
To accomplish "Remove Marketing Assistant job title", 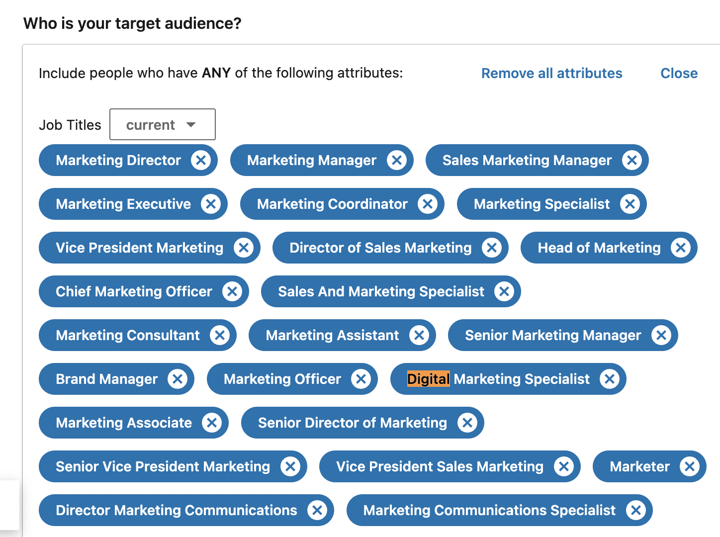I will click(419, 336).
